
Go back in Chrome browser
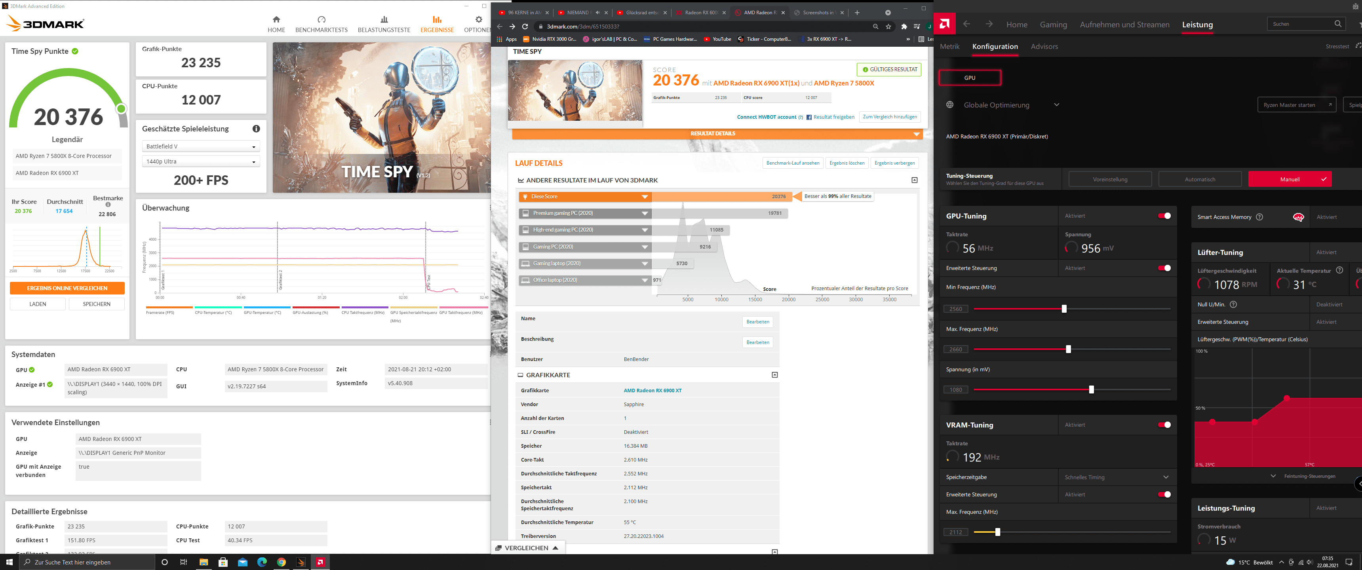click(499, 27)
